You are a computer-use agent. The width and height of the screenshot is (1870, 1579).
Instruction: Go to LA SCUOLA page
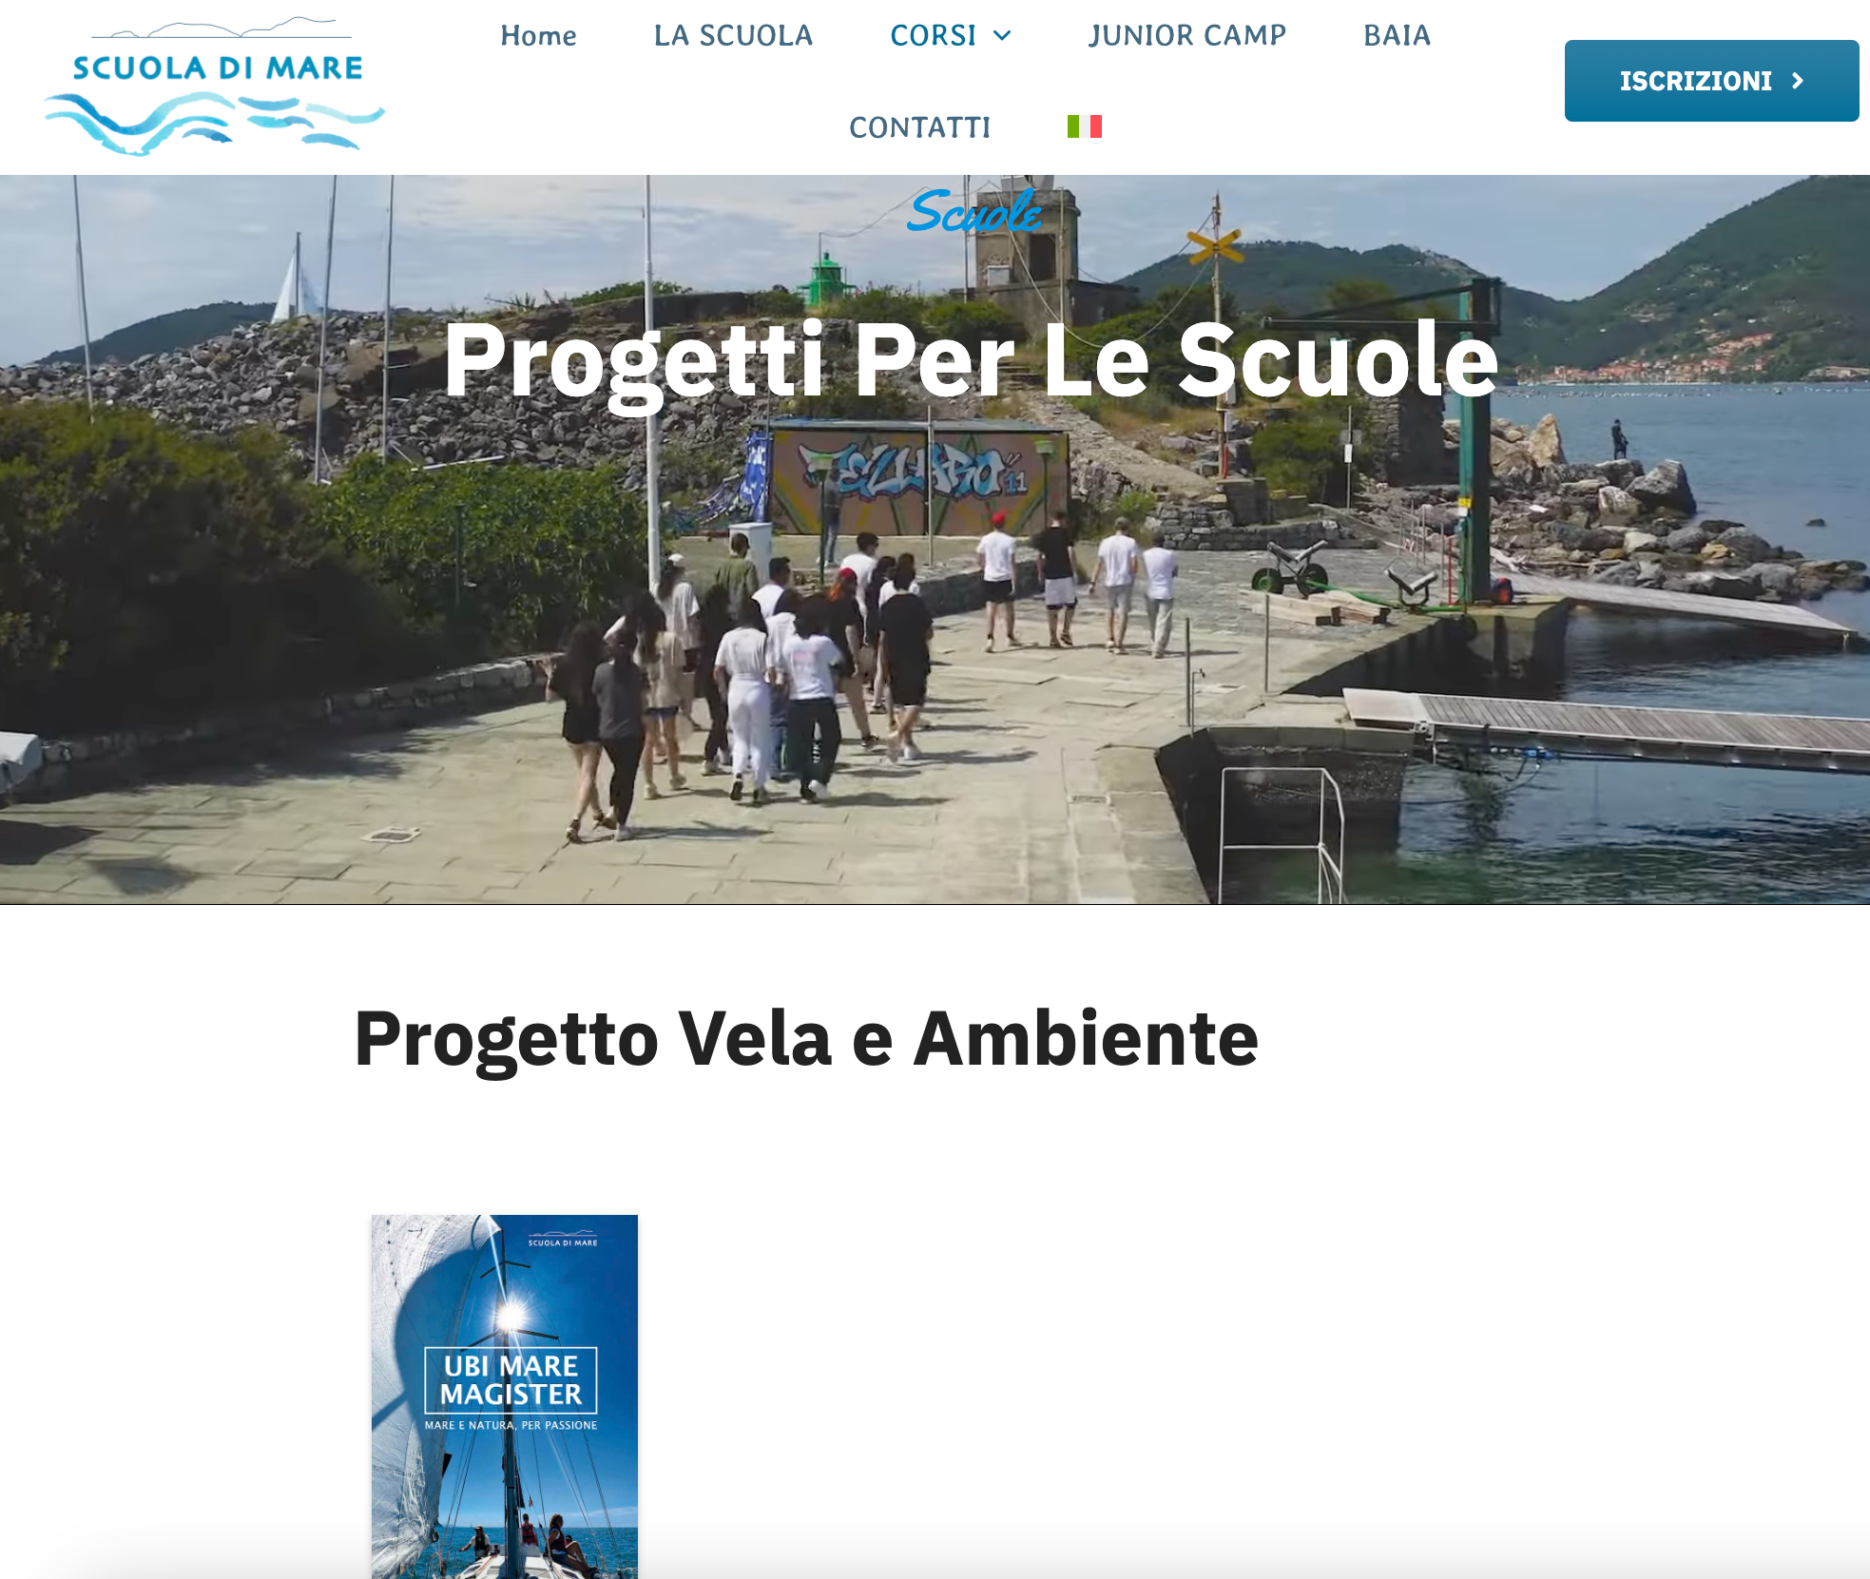tap(733, 36)
